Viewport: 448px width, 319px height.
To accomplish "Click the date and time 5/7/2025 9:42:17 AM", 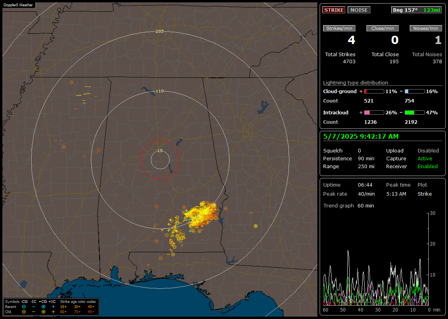I will pyautogui.click(x=361, y=137).
